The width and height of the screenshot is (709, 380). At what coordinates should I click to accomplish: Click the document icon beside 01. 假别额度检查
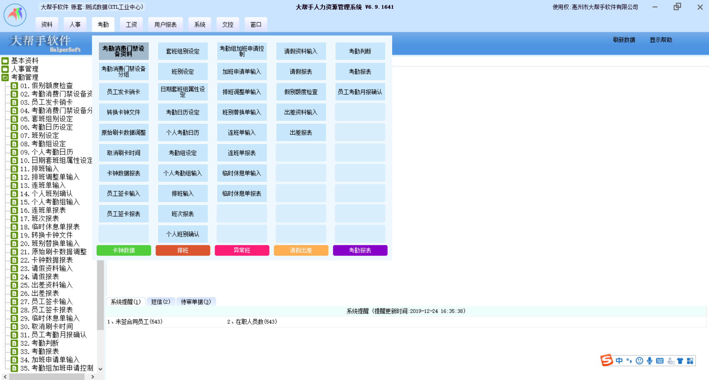point(14,86)
